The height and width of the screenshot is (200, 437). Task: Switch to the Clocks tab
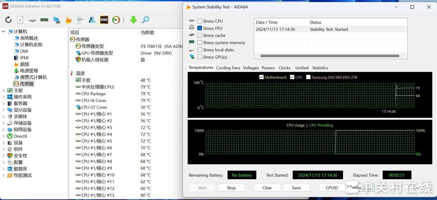coord(284,68)
